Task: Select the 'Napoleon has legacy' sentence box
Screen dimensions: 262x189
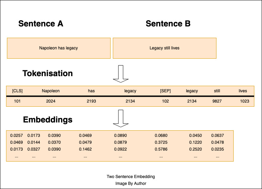Action: (59, 48)
